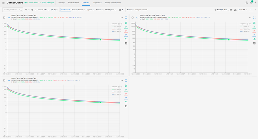Expand the Chart Options dropdown

coord(110,10)
